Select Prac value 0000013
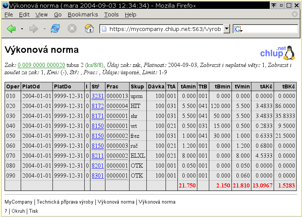302x217 pixels. pyautogui.click(x=117, y=96)
